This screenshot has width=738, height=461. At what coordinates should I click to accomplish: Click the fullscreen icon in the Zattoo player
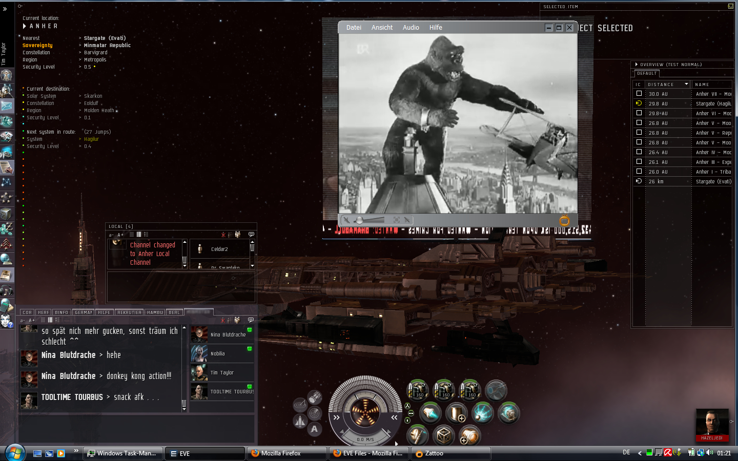pos(397,220)
